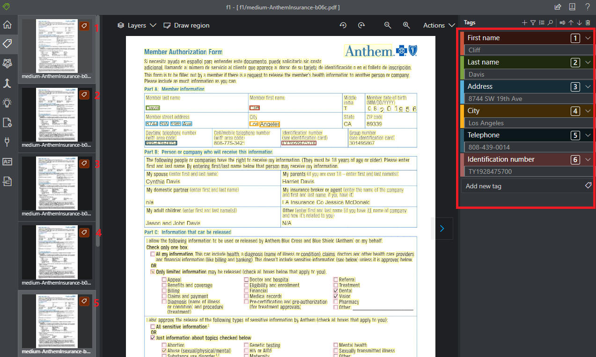Screen dimensions: 596x357
Task: Select TY1928475700 under Identification number in the document
Action: [x=299, y=143]
